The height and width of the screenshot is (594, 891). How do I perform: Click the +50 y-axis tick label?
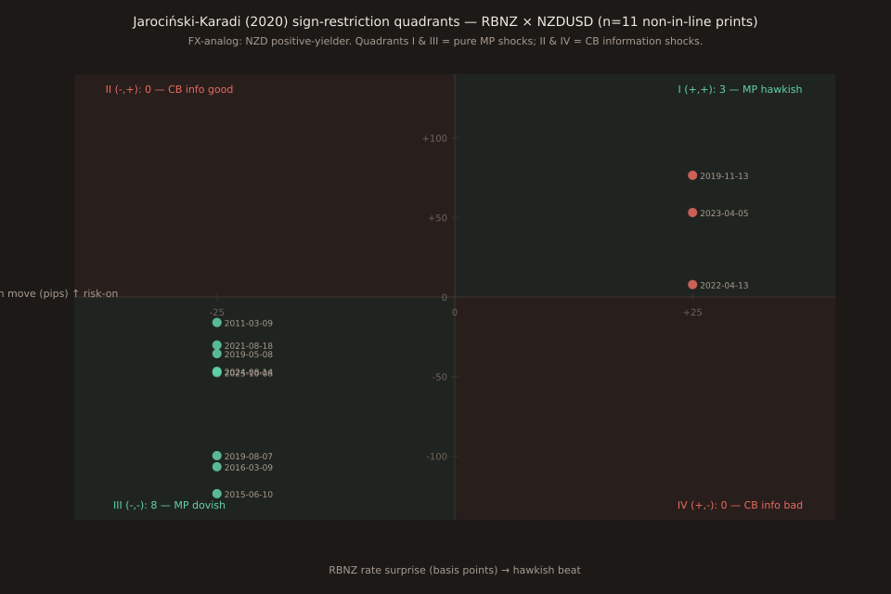pyautogui.click(x=437, y=218)
